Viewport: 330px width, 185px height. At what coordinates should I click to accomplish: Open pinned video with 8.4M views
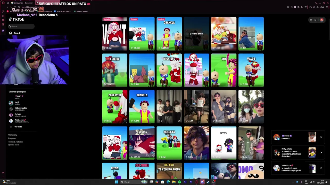click(114, 34)
